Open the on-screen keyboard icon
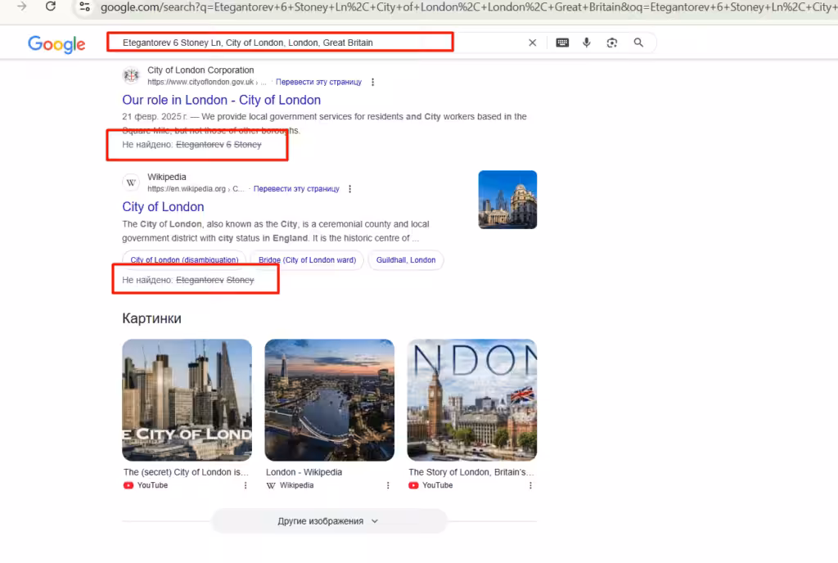This screenshot has height=563, width=838. click(x=562, y=43)
